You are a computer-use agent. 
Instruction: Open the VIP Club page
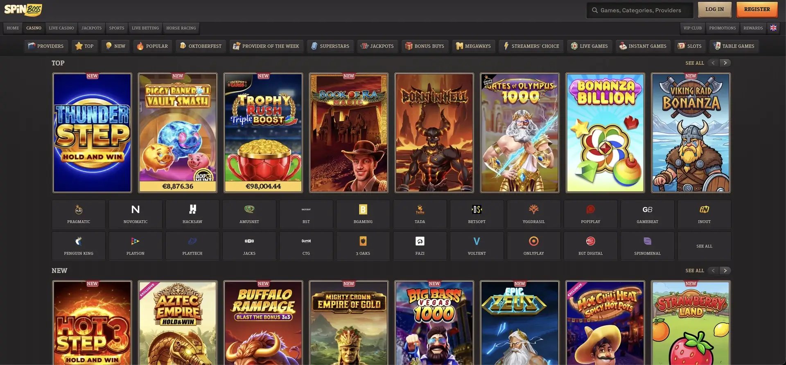pyautogui.click(x=693, y=28)
